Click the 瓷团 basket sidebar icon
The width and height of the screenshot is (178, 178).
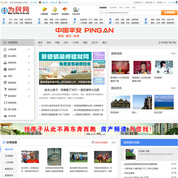5,76
